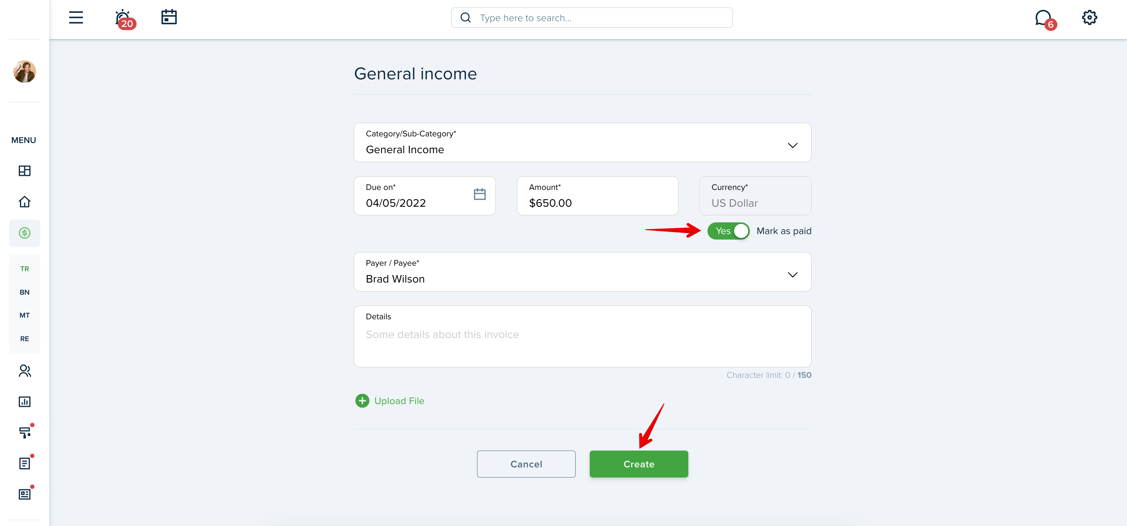Open the contacts people icon in sidebar

click(x=25, y=371)
